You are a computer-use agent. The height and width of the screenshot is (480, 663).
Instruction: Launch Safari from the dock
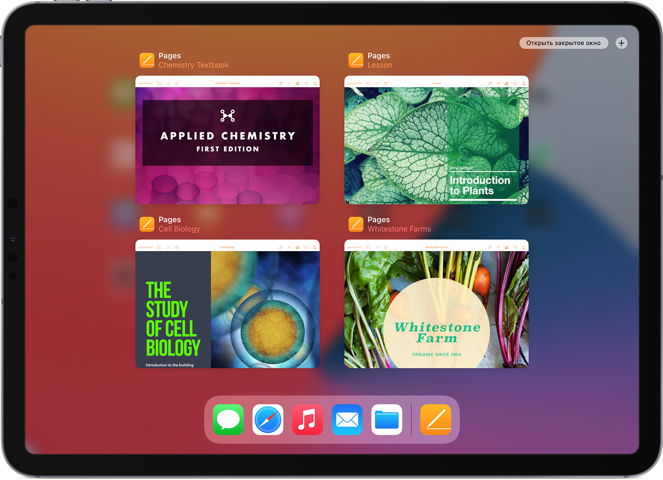pyautogui.click(x=268, y=420)
